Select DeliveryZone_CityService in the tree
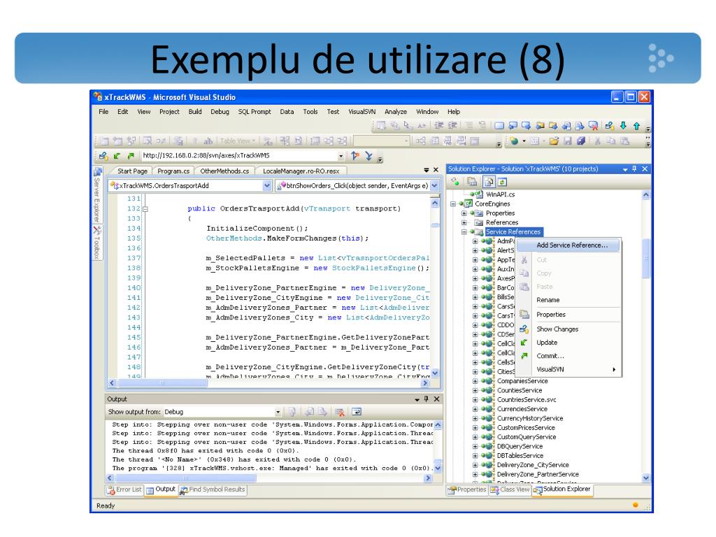Screen dimensions: 716x537 532,465
